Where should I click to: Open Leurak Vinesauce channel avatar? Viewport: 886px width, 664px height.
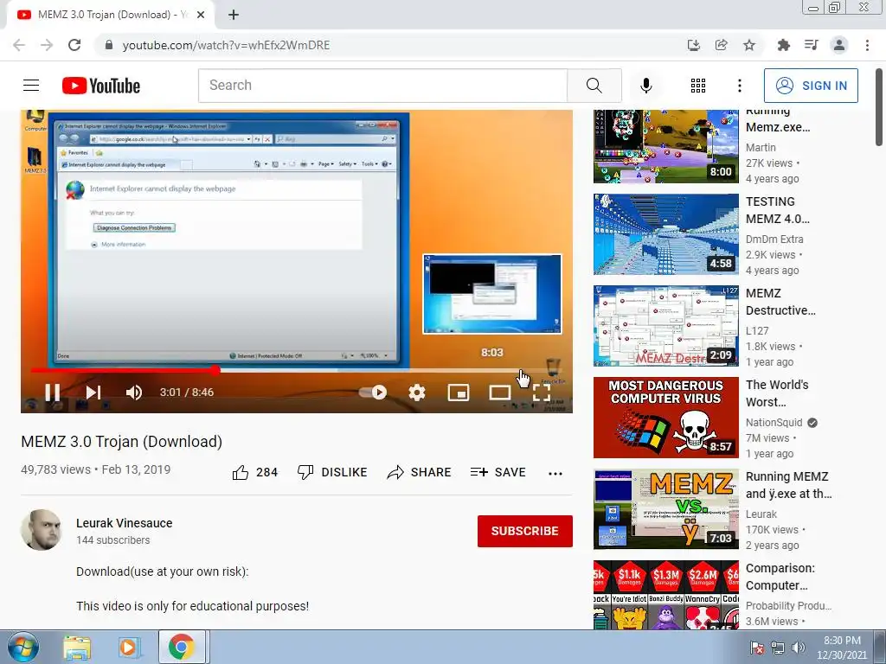(x=42, y=530)
